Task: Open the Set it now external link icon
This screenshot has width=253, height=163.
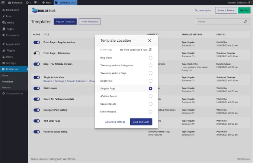Action: click(150, 50)
